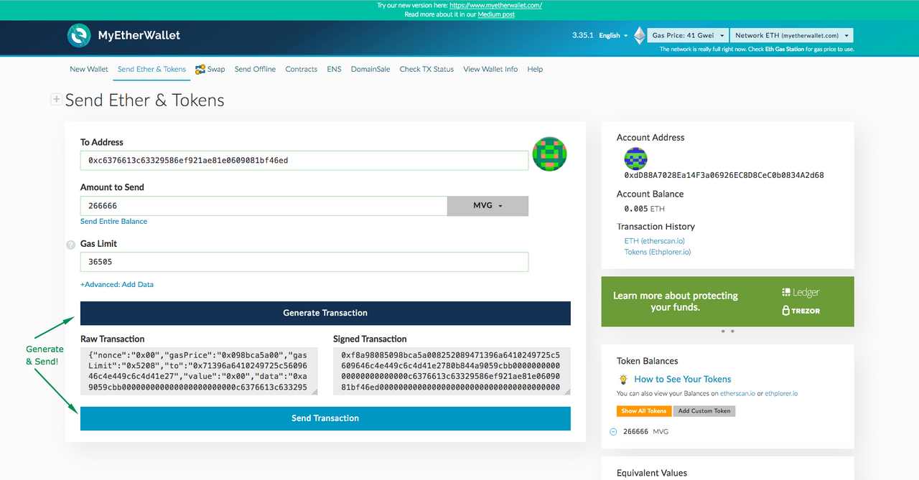The width and height of the screenshot is (919, 480).
Task: Click the Equivalent Values heading
Action: [x=652, y=473]
